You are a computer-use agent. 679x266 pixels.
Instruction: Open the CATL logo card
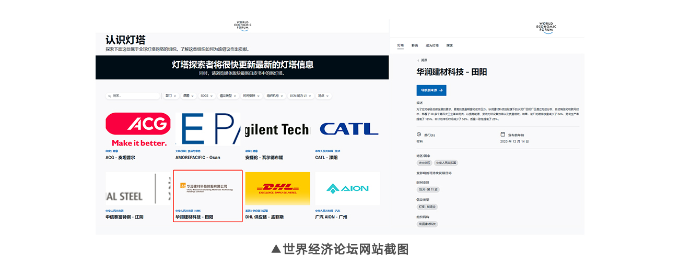tap(348, 129)
